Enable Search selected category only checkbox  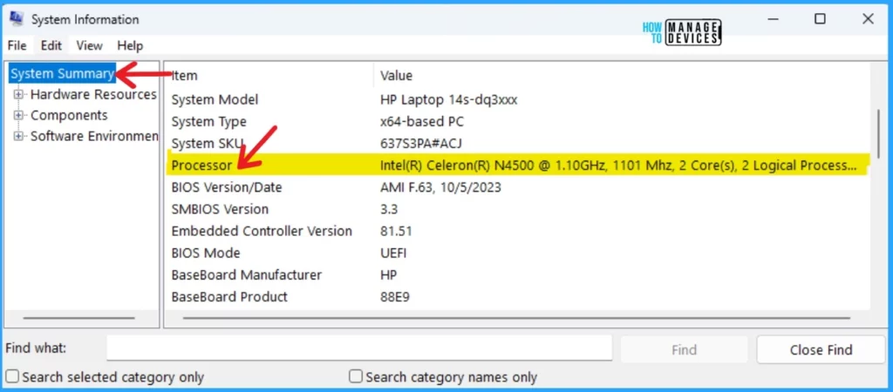[12, 376]
